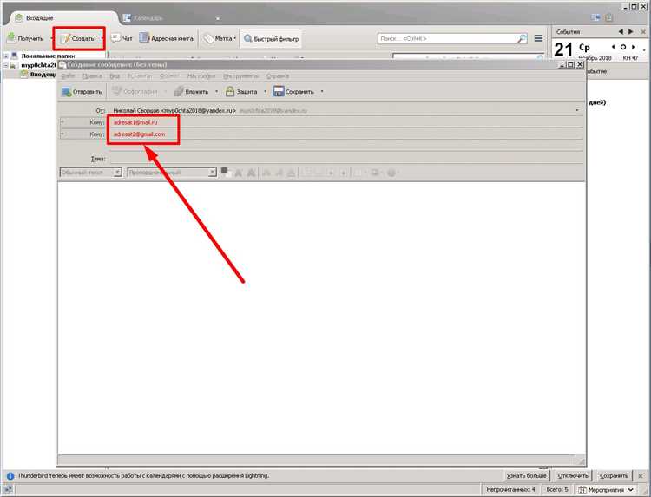Click the Орфография spelling button
651x497 pixels.
click(x=135, y=91)
